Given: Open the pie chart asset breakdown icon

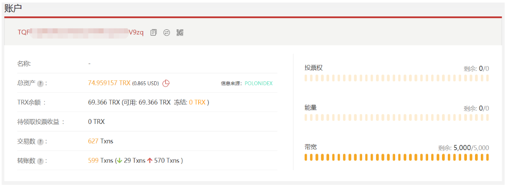Looking at the screenshot, I should (x=166, y=83).
